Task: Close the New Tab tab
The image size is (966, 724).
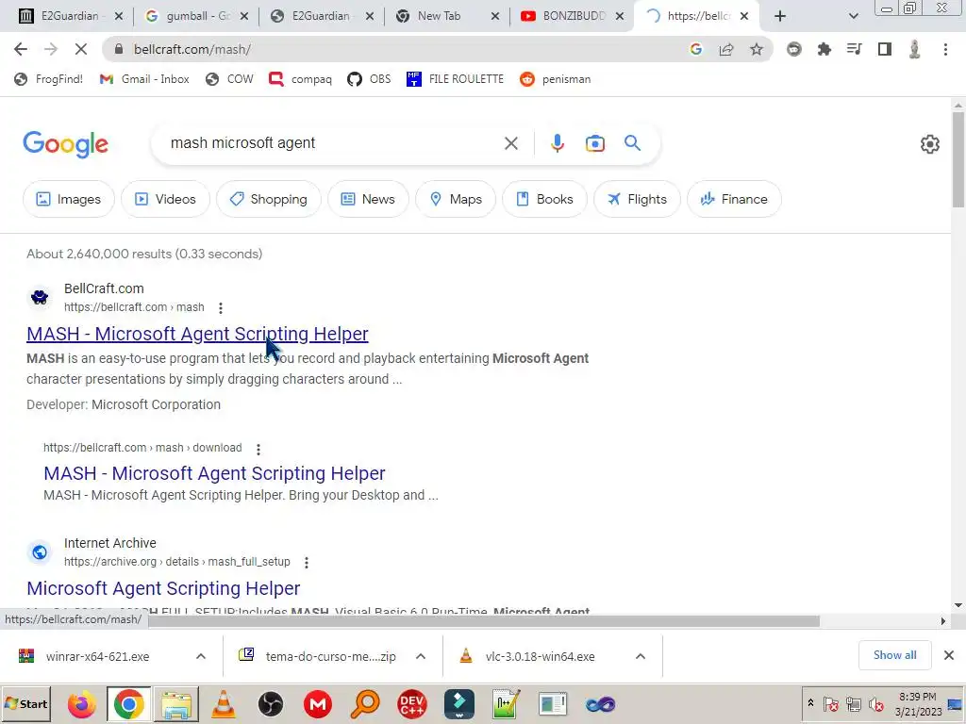Action: click(x=494, y=16)
